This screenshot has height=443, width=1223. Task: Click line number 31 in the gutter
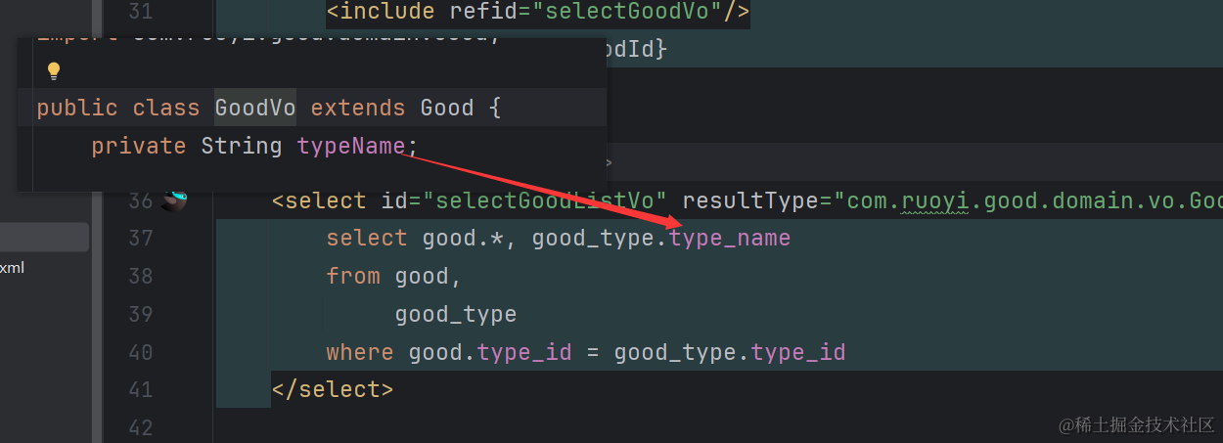click(x=141, y=12)
